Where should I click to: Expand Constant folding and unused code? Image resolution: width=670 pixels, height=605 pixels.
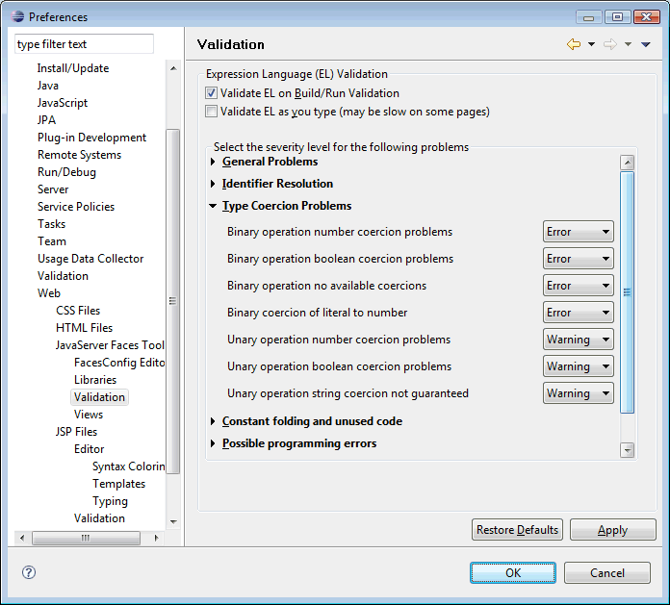point(213,421)
